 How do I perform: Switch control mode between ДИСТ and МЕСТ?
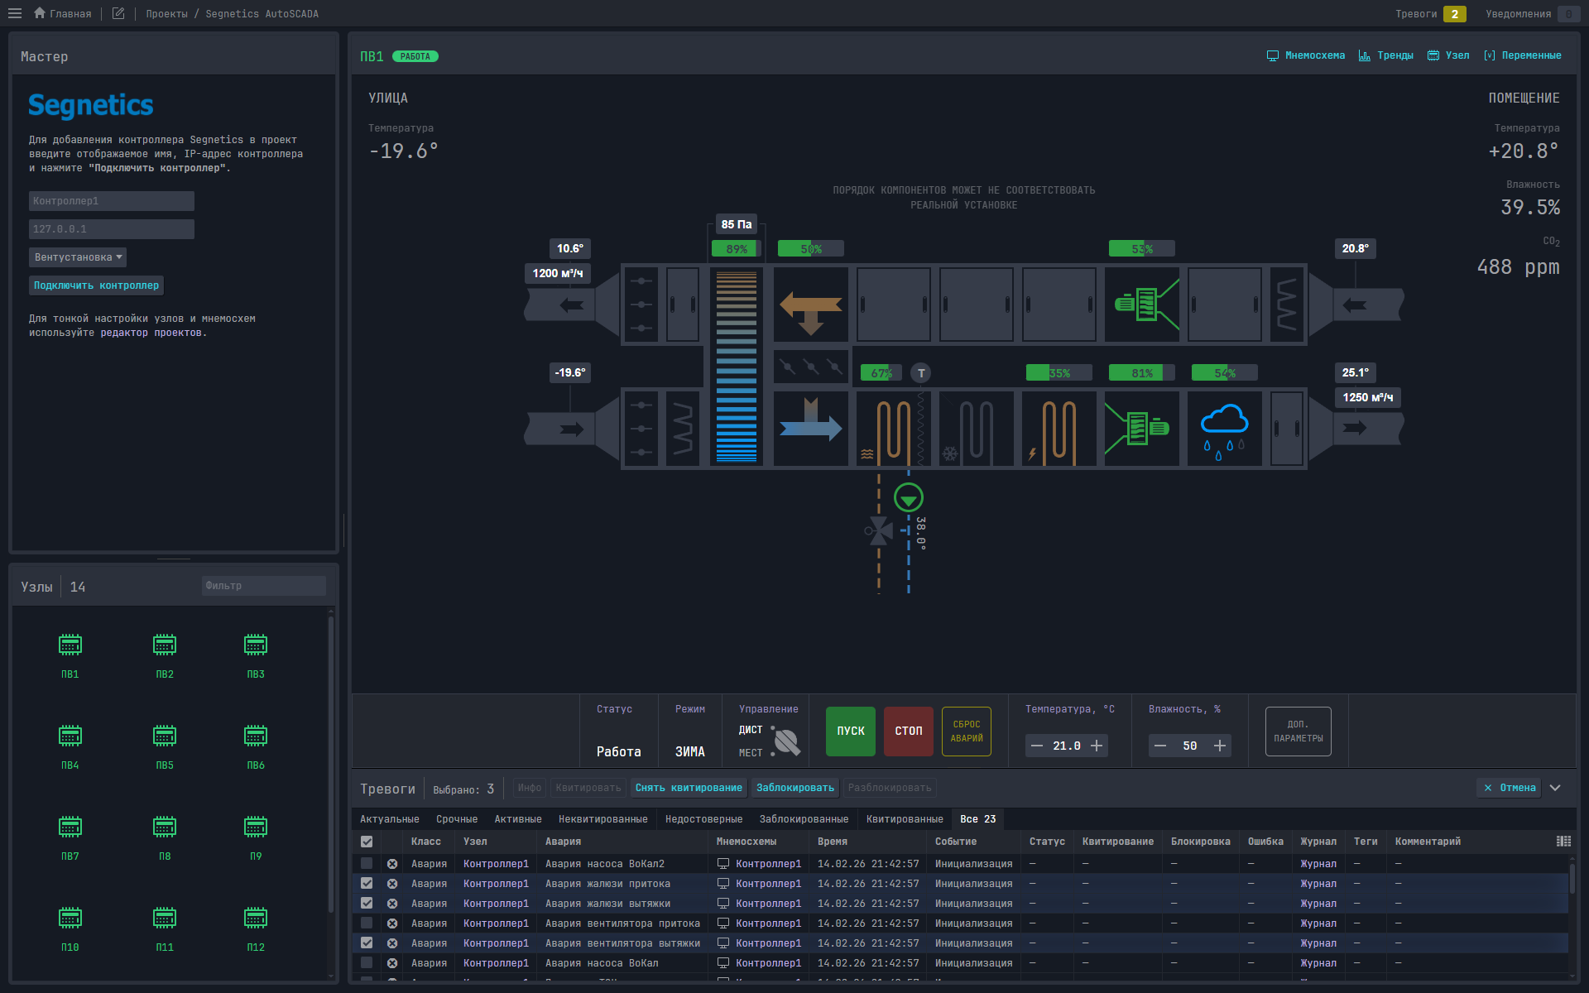(x=786, y=742)
